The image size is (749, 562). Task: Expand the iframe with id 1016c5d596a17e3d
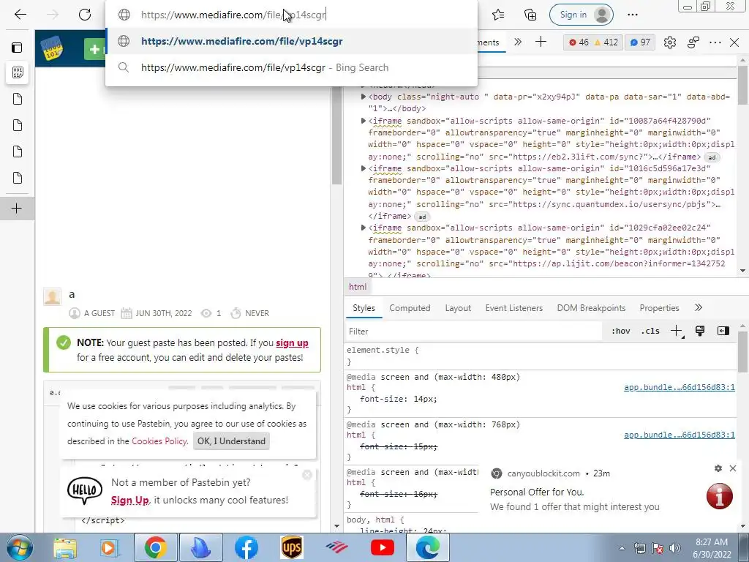coord(363,168)
